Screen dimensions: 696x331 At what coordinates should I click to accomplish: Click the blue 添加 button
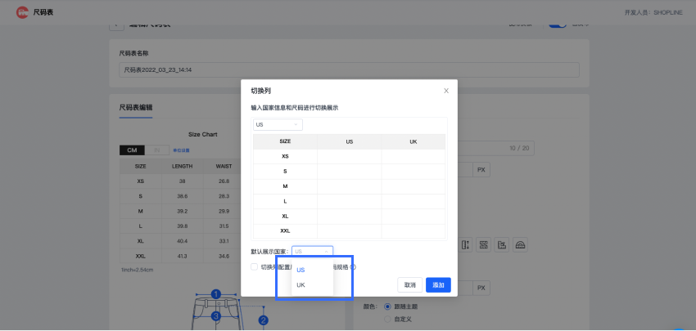click(x=438, y=284)
